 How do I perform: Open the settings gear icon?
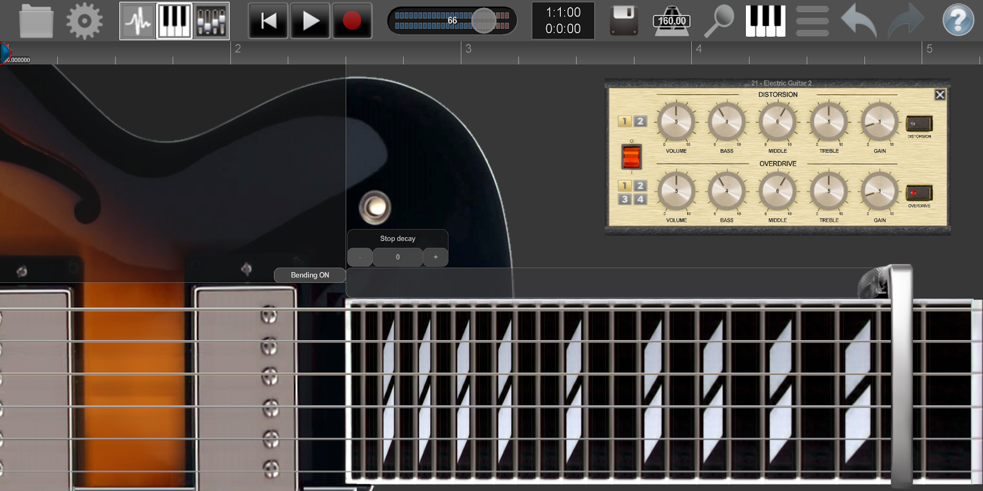(x=84, y=21)
